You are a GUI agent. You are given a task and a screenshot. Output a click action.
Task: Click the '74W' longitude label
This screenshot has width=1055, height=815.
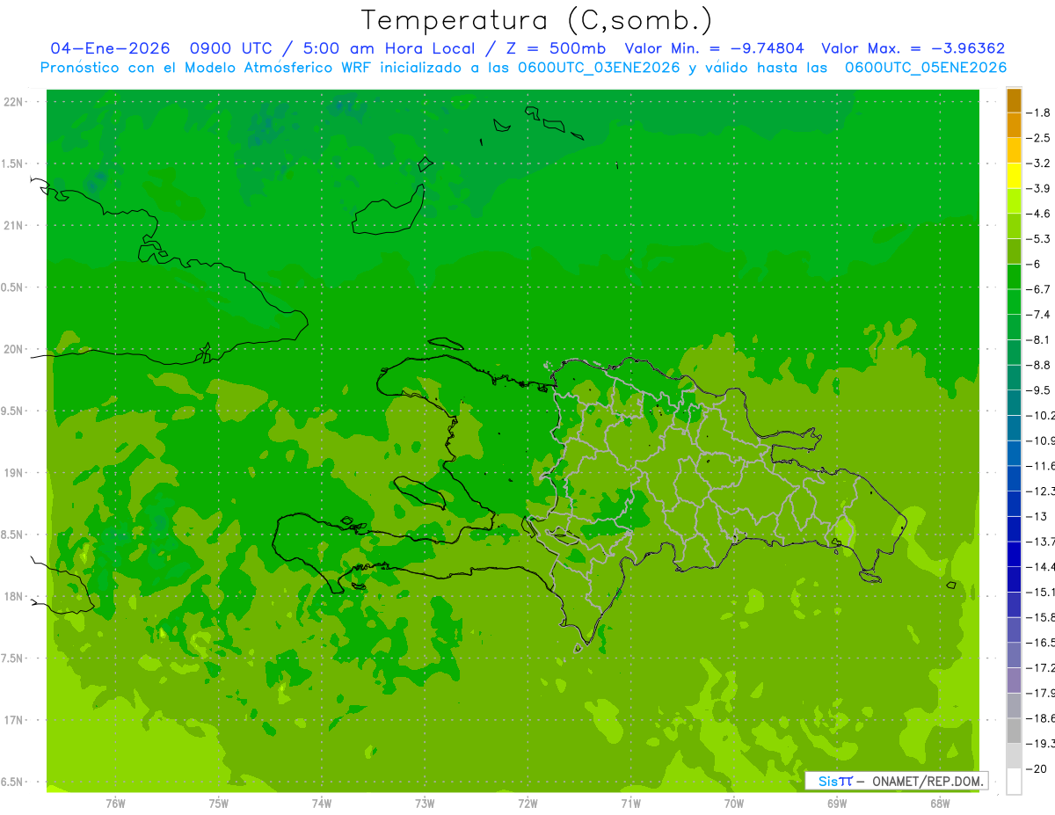(x=322, y=803)
